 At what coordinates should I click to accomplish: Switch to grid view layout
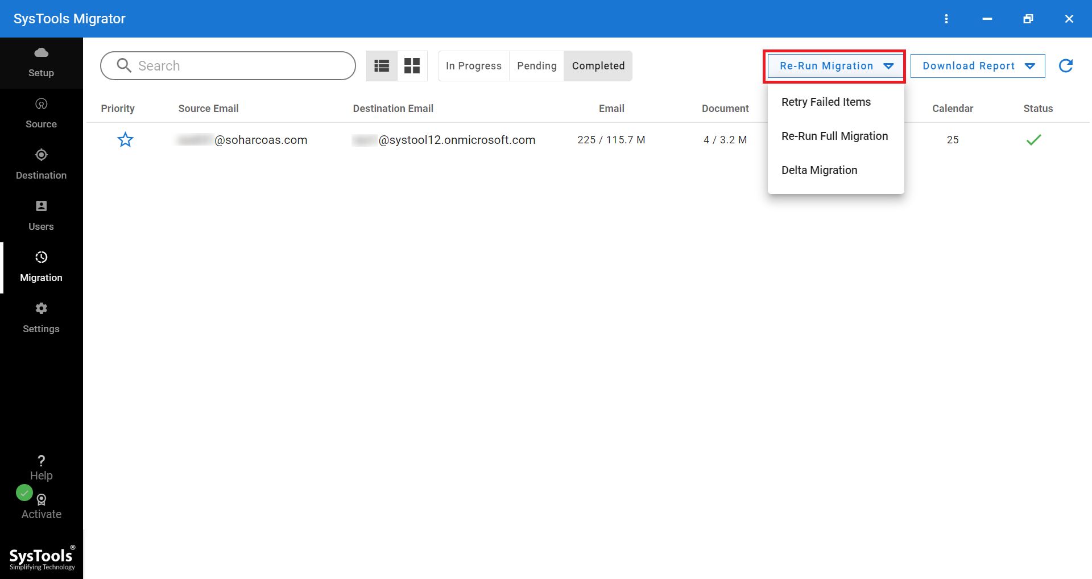tap(412, 66)
